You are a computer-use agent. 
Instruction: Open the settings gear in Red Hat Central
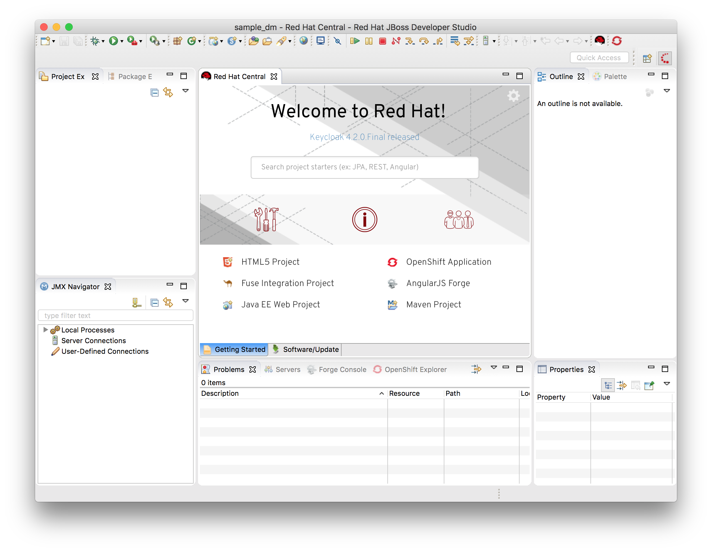pyautogui.click(x=513, y=96)
